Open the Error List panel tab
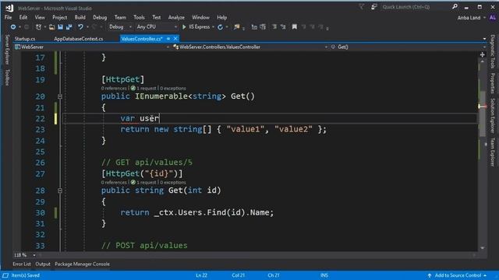Image resolution: width=499 pixels, height=280 pixels. (x=22, y=264)
